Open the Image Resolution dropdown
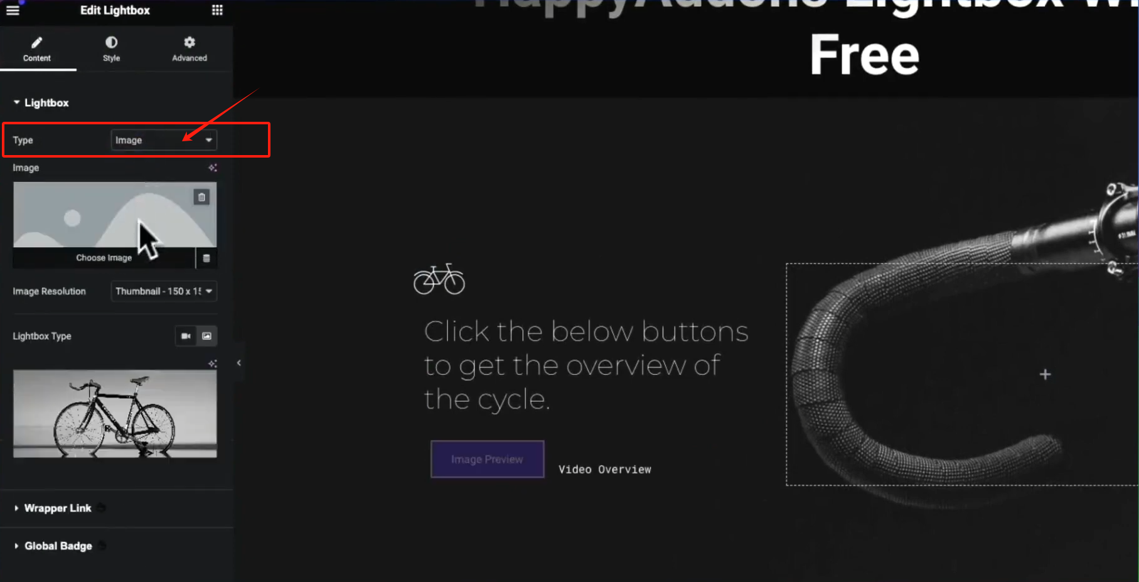 164,291
